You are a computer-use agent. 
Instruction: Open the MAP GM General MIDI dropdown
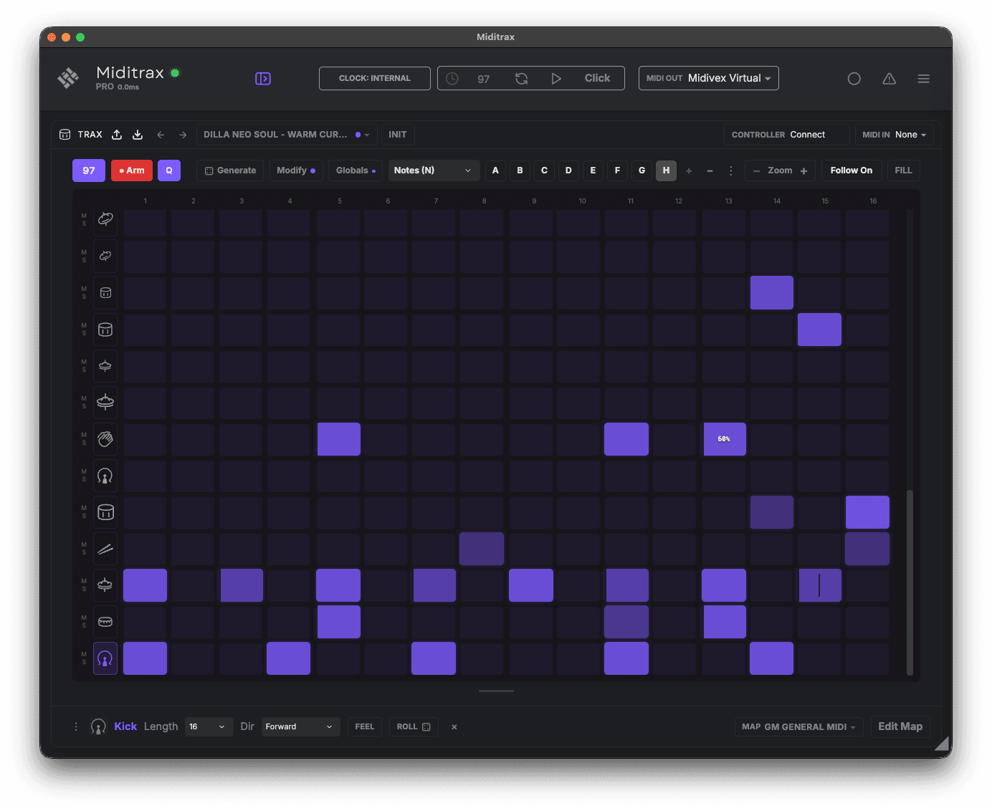pos(799,726)
